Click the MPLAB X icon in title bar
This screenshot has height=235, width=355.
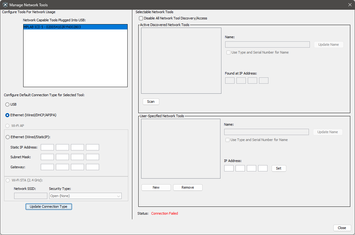(x=5, y=5)
